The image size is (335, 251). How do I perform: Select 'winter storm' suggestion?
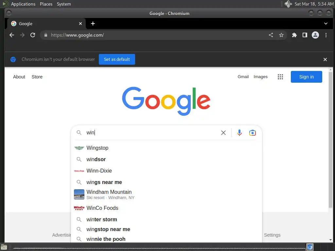pyautogui.click(x=166, y=219)
